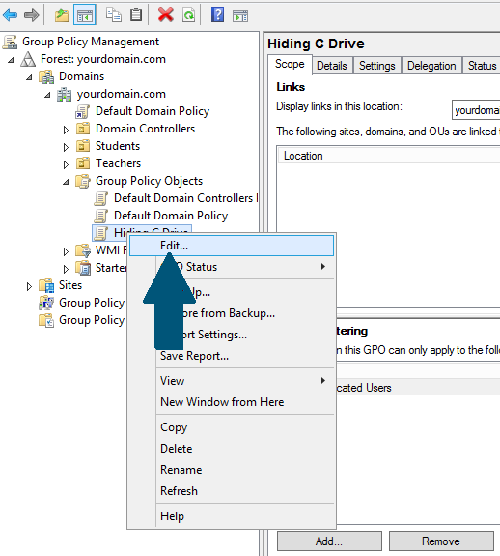Image resolution: width=500 pixels, height=556 pixels.
Task: Expand the Domain Controllers node
Action: point(66,130)
